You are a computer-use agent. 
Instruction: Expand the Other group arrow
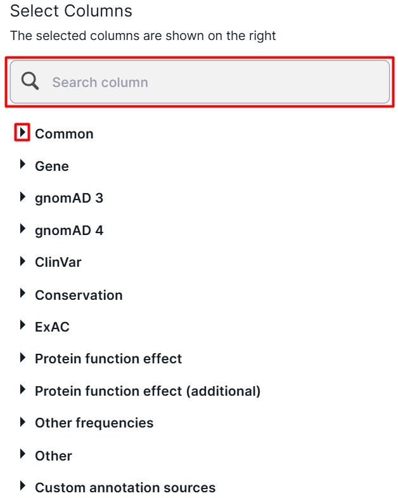[x=23, y=454]
